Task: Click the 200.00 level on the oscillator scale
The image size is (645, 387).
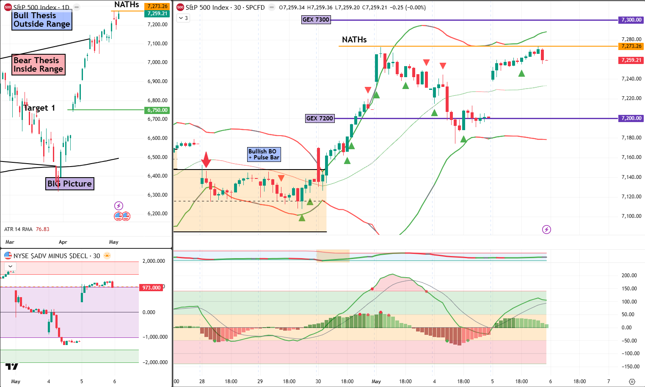Action: (629, 276)
